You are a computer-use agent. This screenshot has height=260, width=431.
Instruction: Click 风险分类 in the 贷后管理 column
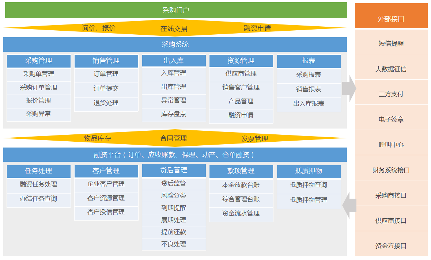[x=174, y=196]
